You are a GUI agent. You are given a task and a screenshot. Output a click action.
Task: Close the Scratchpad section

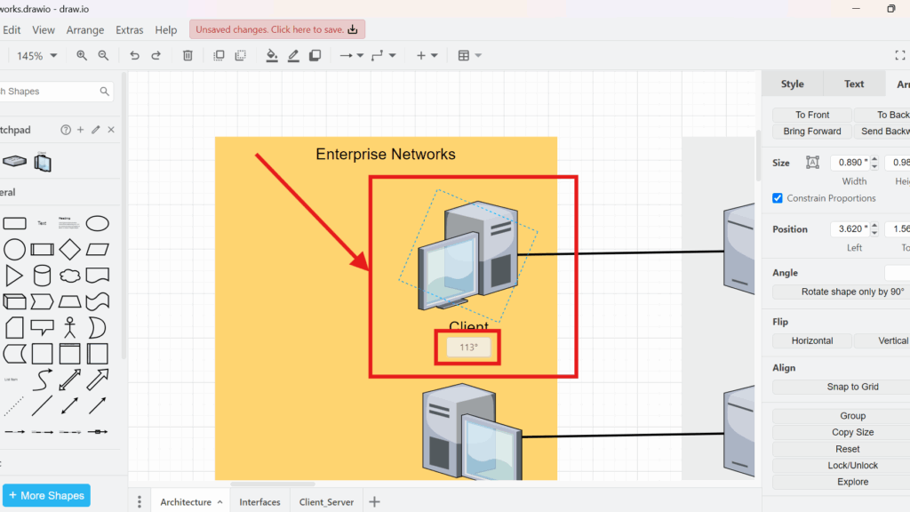111,130
